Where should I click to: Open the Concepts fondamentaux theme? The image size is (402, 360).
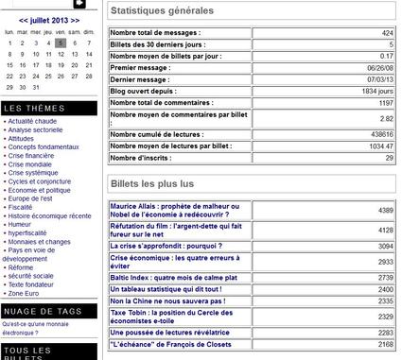44,147
